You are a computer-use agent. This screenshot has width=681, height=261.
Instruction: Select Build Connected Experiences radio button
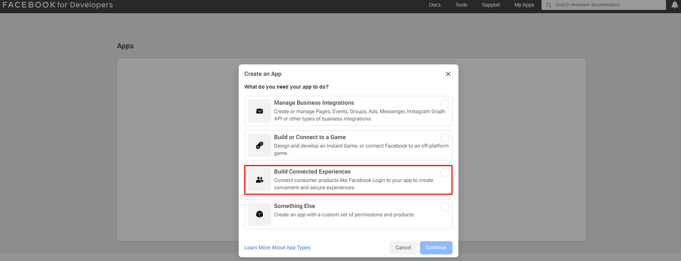pos(444,172)
